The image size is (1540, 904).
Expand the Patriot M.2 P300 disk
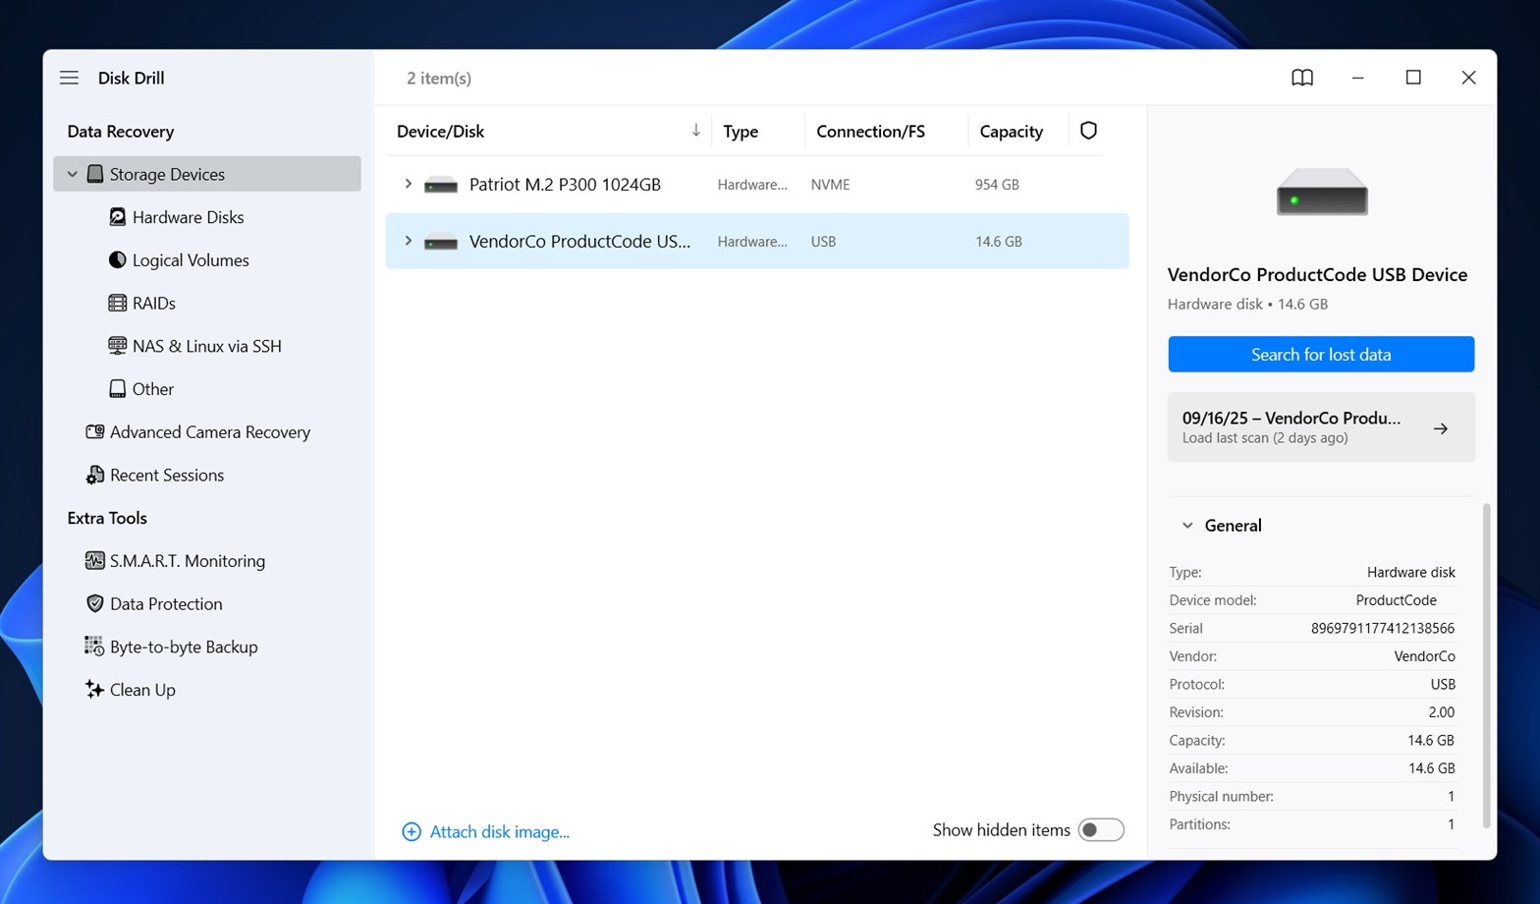tap(408, 184)
